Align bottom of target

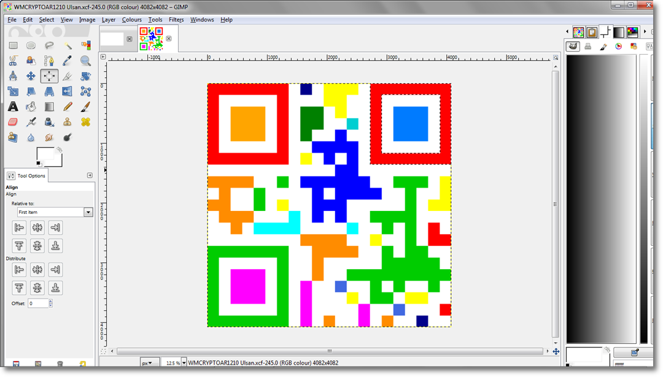click(x=55, y=246)
